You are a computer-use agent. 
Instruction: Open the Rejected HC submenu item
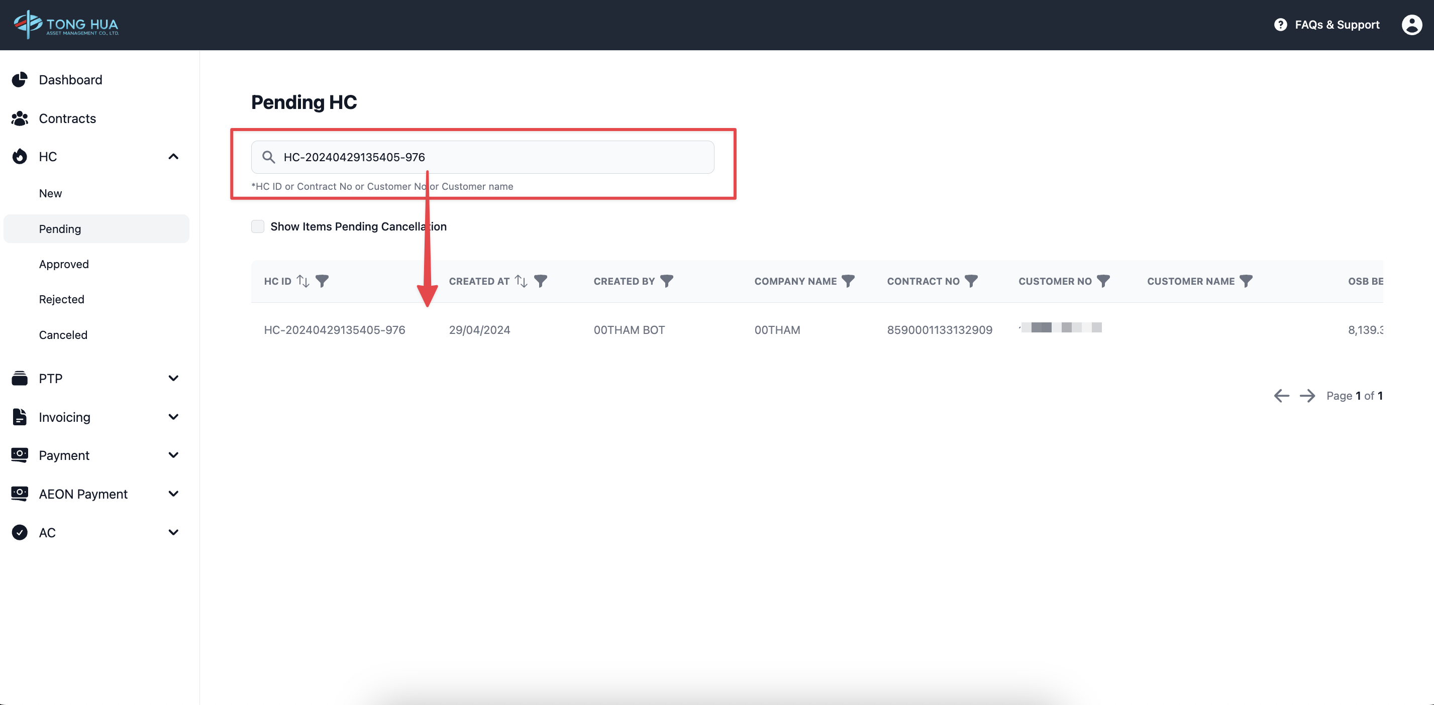(x=62, y=299)
